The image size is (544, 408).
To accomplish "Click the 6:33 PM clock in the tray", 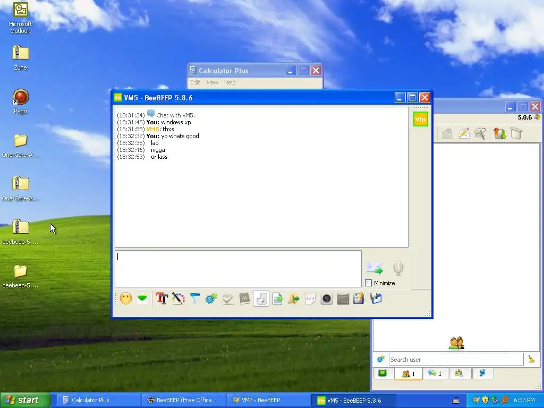I will tap(524, 400).
